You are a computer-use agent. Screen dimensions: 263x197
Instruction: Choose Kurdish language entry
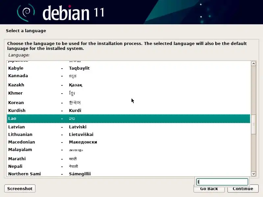pos(129,111)
